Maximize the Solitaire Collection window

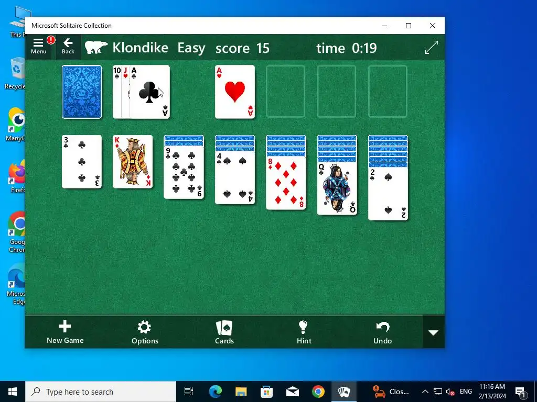(x=408, y=26)
